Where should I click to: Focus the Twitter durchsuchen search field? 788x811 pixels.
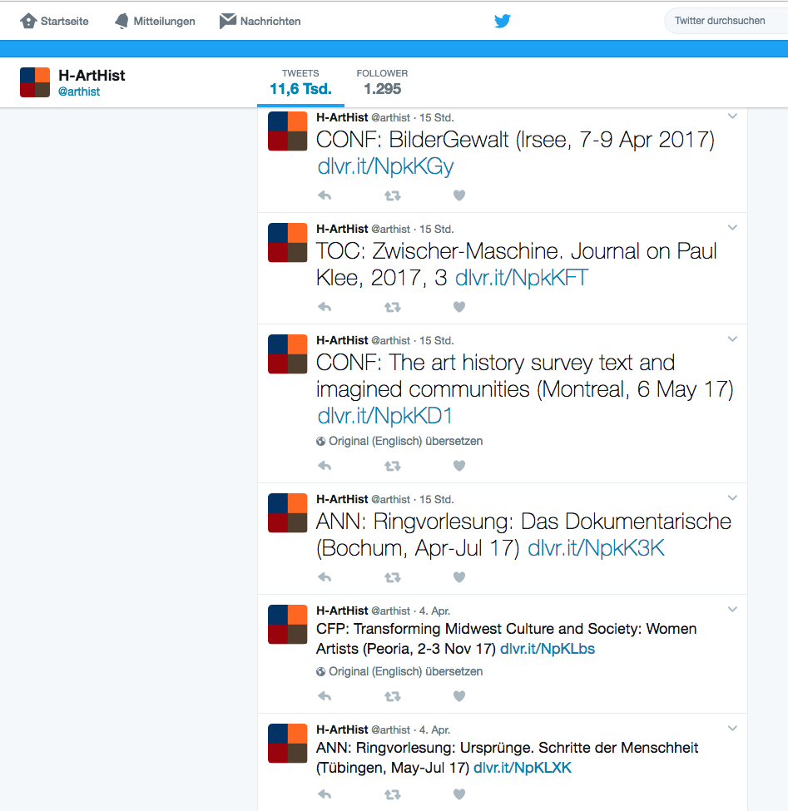click(726, 21)
